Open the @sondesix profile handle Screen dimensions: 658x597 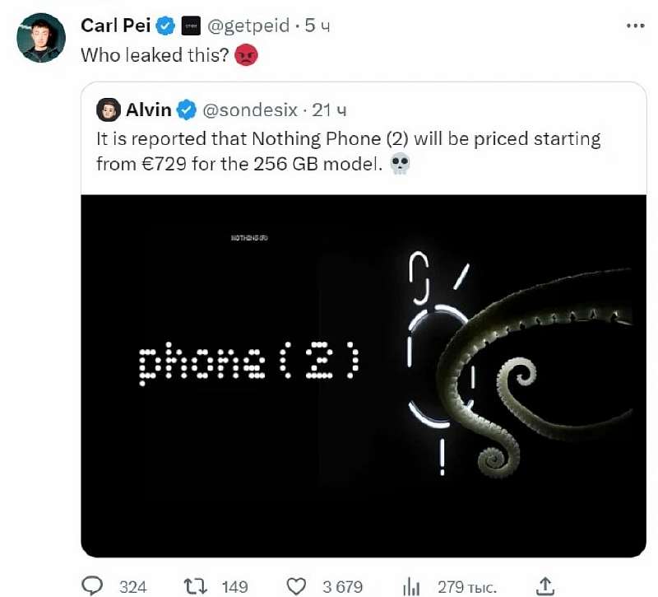click(x=250, y=109)
